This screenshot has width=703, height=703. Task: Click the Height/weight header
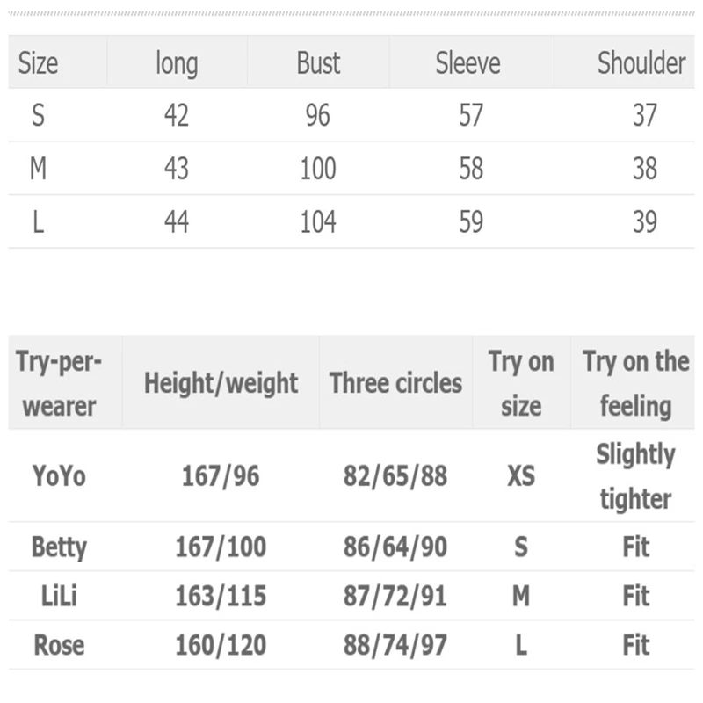(221, 383)
